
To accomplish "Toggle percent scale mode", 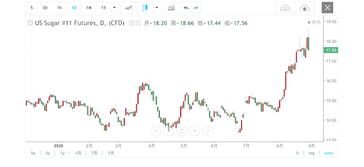I will [297, 153].
